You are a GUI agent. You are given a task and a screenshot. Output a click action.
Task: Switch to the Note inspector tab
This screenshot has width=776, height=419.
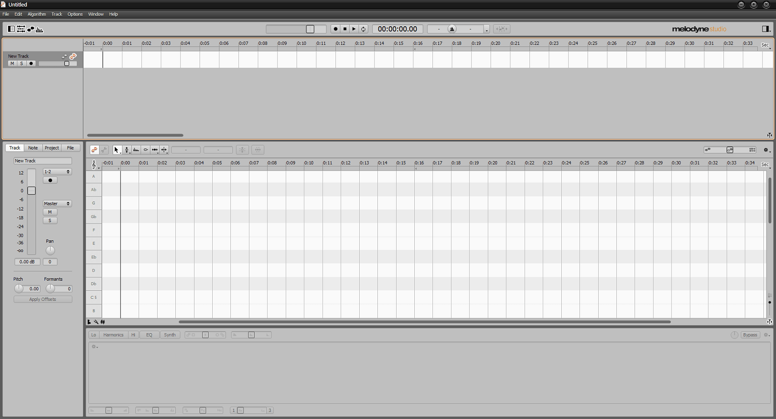[33, 148]
